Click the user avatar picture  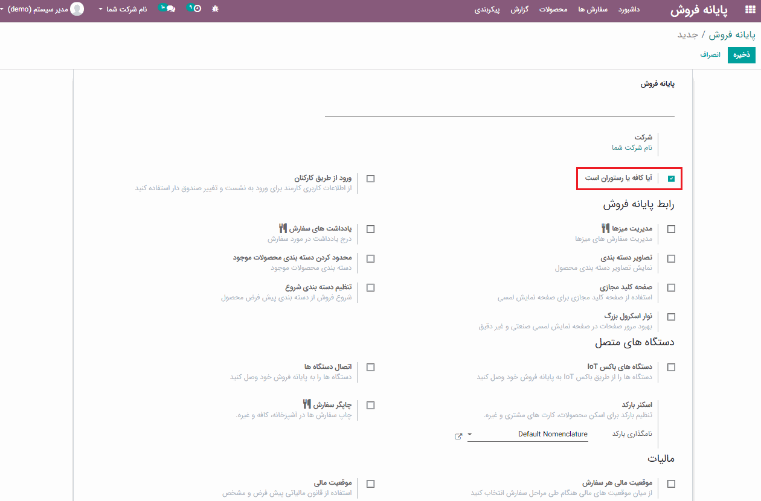pos(77,9)
